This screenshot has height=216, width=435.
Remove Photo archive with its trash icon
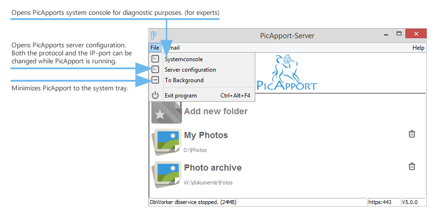coord(412,166)
